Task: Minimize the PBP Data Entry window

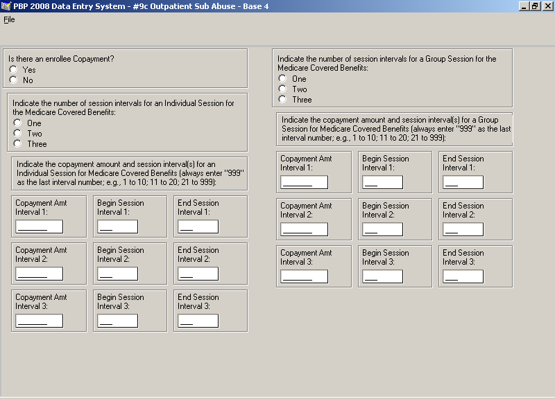Action: (x=524, y=6)
